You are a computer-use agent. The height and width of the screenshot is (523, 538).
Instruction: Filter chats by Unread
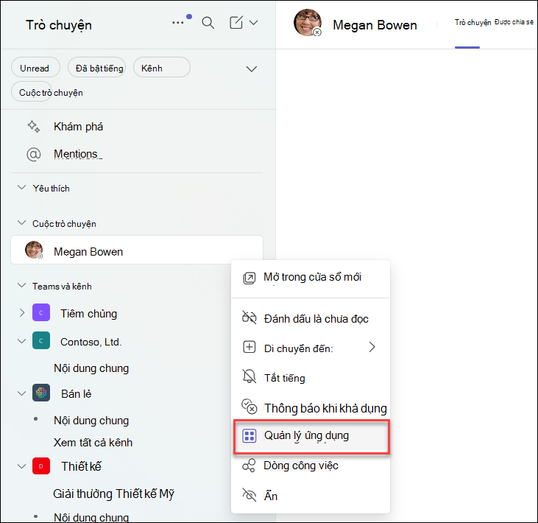(x=35, y=68)
